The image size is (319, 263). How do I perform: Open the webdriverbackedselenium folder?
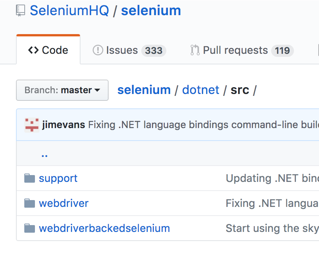point(104,228)
